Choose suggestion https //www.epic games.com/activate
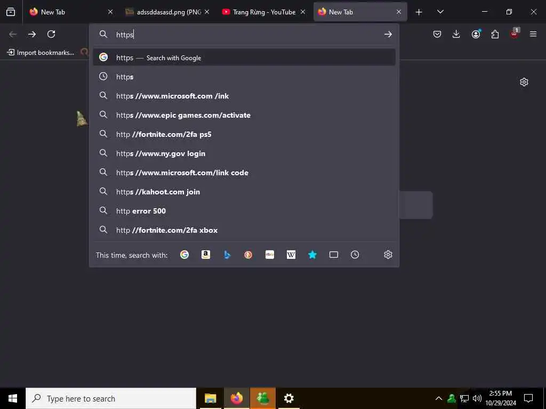Viewport: 546px width, 409px height. (244, 115)
